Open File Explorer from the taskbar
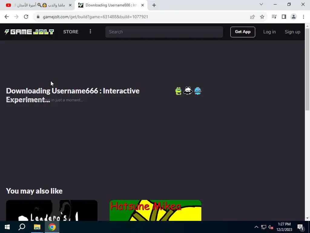 pyautogui.click(x=37, y=227)
